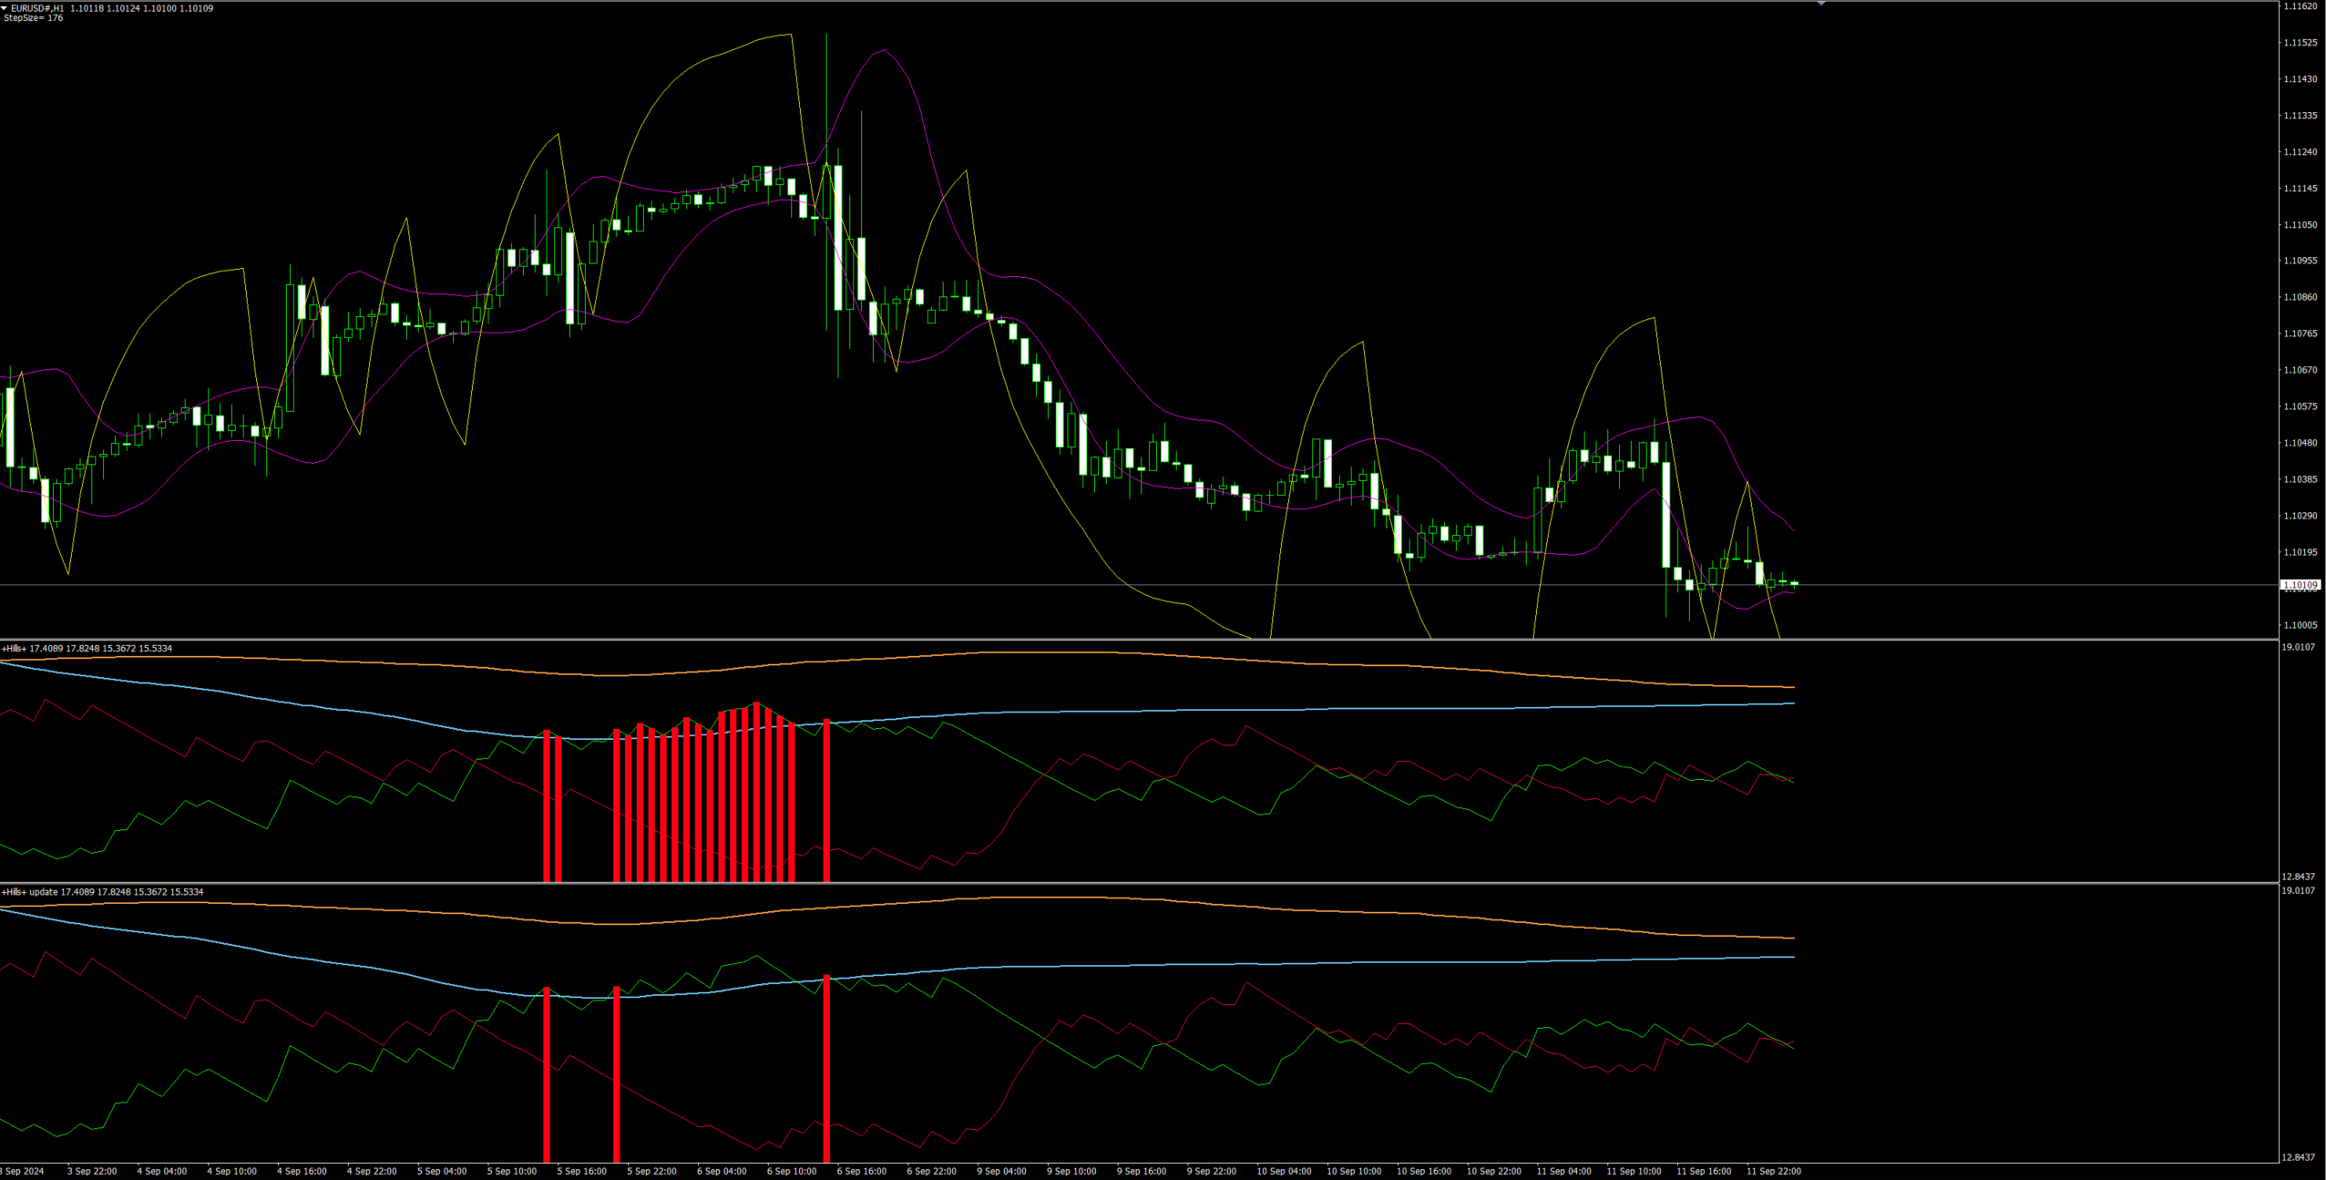Click the current price label 1.10109

(x=2300, y=585)
